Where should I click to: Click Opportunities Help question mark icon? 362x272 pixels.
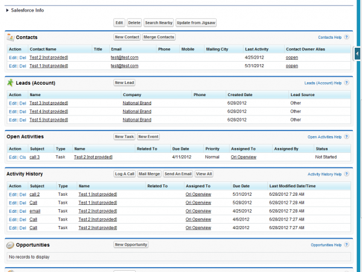click(346, 244)
